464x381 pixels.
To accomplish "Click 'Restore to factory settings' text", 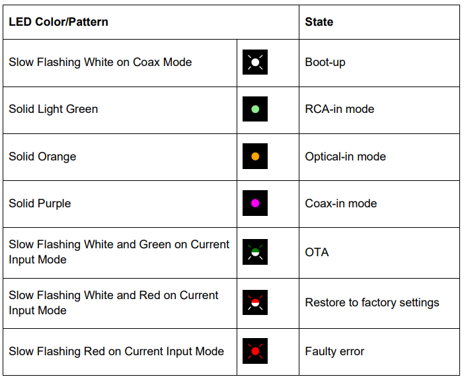I will click(372, 302).
